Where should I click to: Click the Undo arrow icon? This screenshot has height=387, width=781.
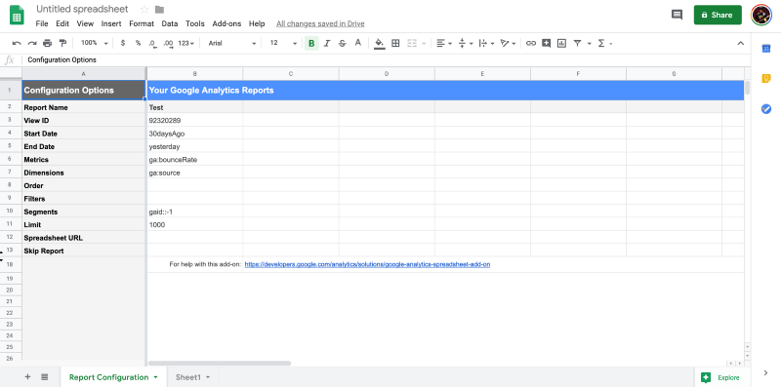(17, 43)
